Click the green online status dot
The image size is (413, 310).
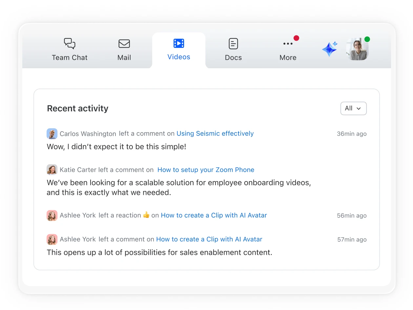[x=367, y=39]
